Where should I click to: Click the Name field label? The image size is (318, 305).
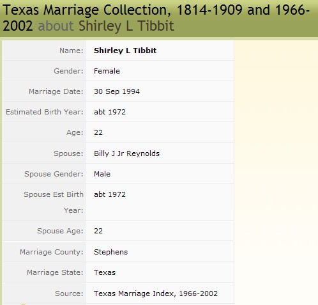[x=72, y=51]
